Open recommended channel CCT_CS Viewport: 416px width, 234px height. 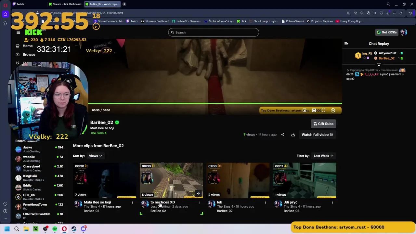point(39,197)
